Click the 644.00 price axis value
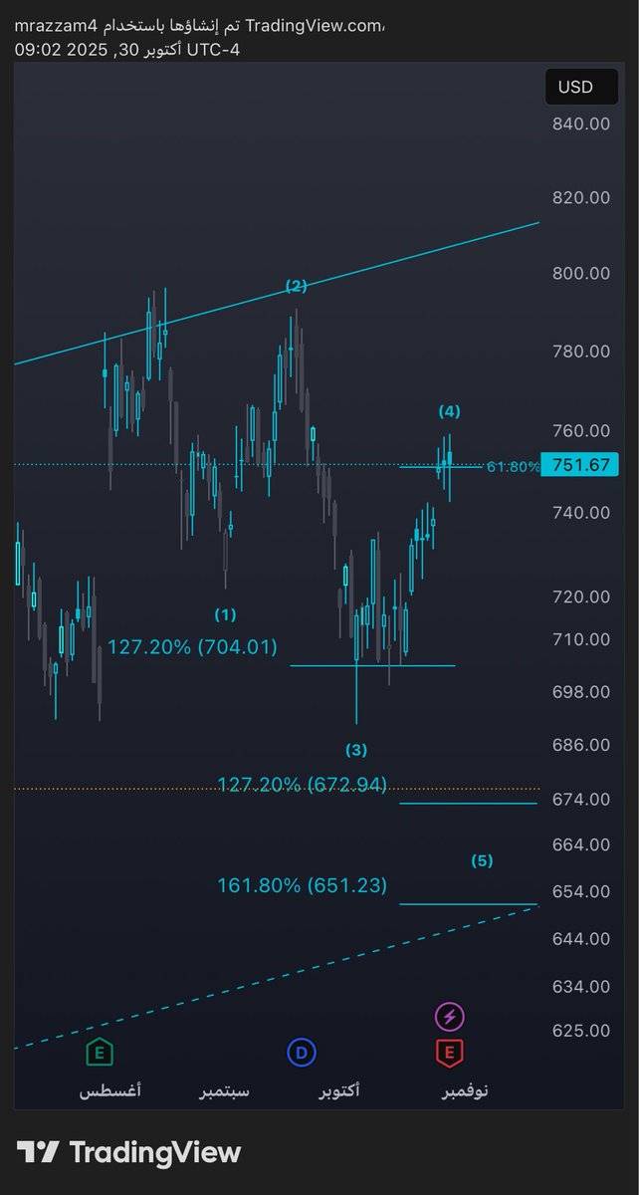639x1195 pixels. 580,939
